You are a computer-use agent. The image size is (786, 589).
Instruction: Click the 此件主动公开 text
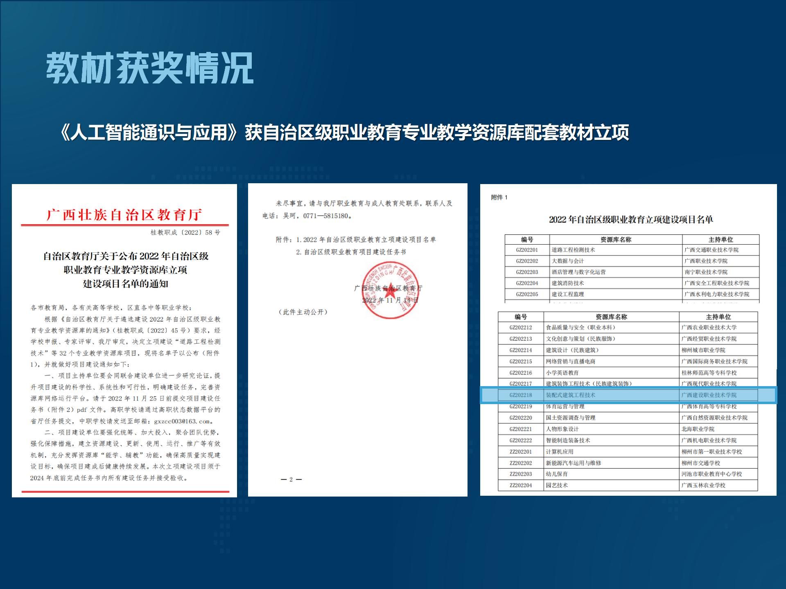pos(303,312)
